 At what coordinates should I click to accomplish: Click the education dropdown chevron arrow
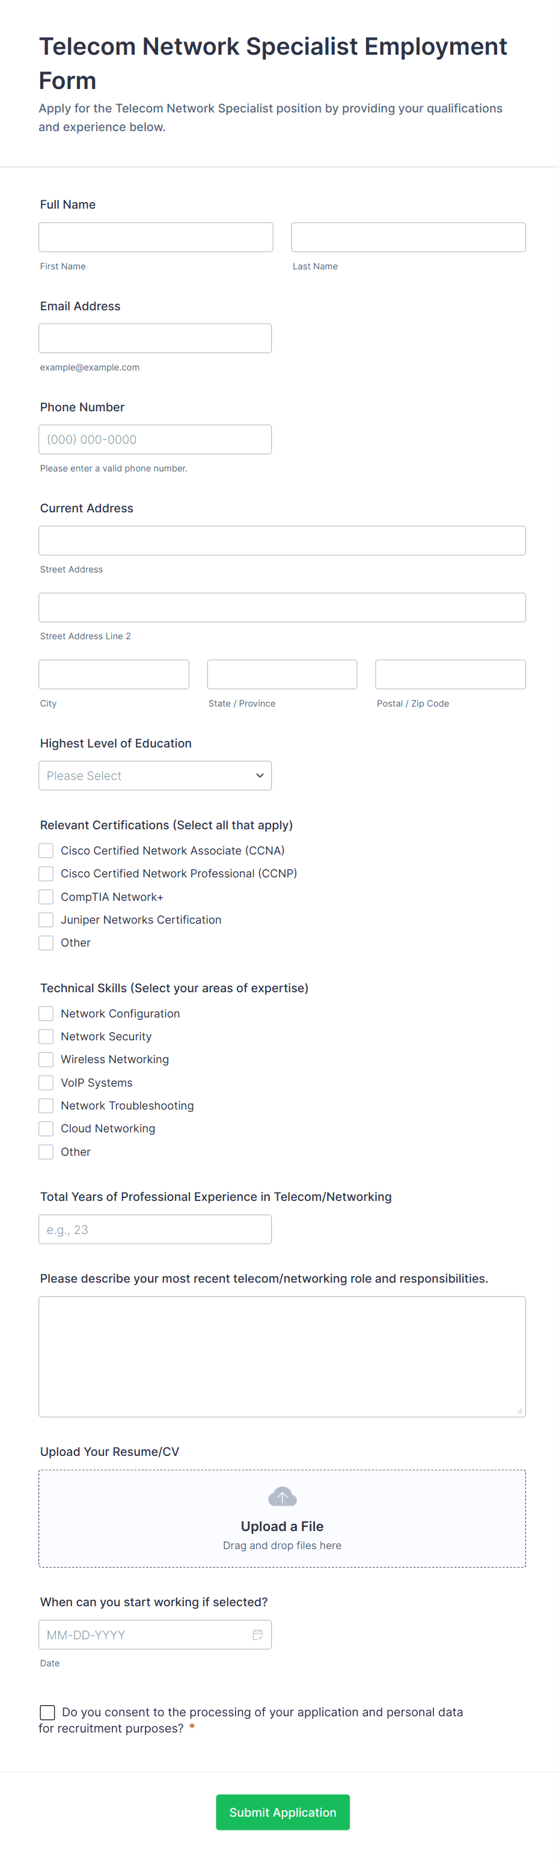[x=260, y=776]
